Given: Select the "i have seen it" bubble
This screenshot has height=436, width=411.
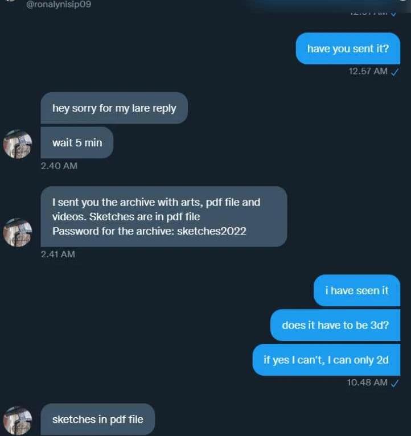Looking at the screenshot, I should (357, 290).
